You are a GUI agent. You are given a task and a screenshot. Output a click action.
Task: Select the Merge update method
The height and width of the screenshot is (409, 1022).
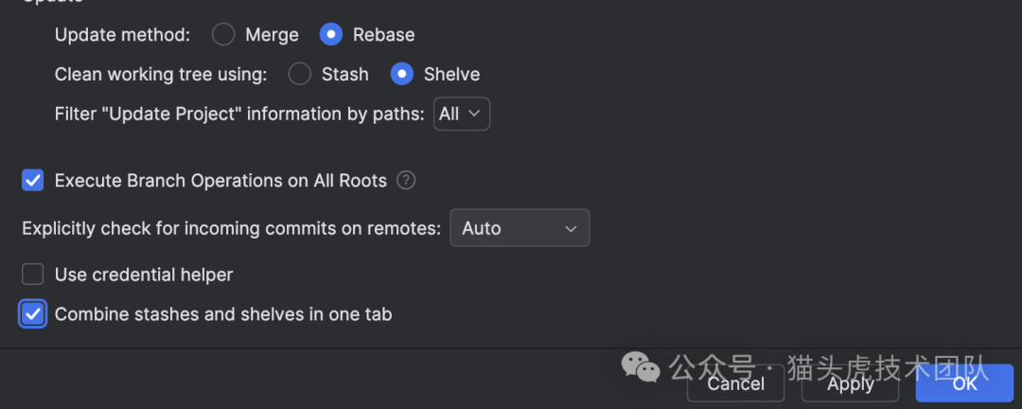coord(223,35)
